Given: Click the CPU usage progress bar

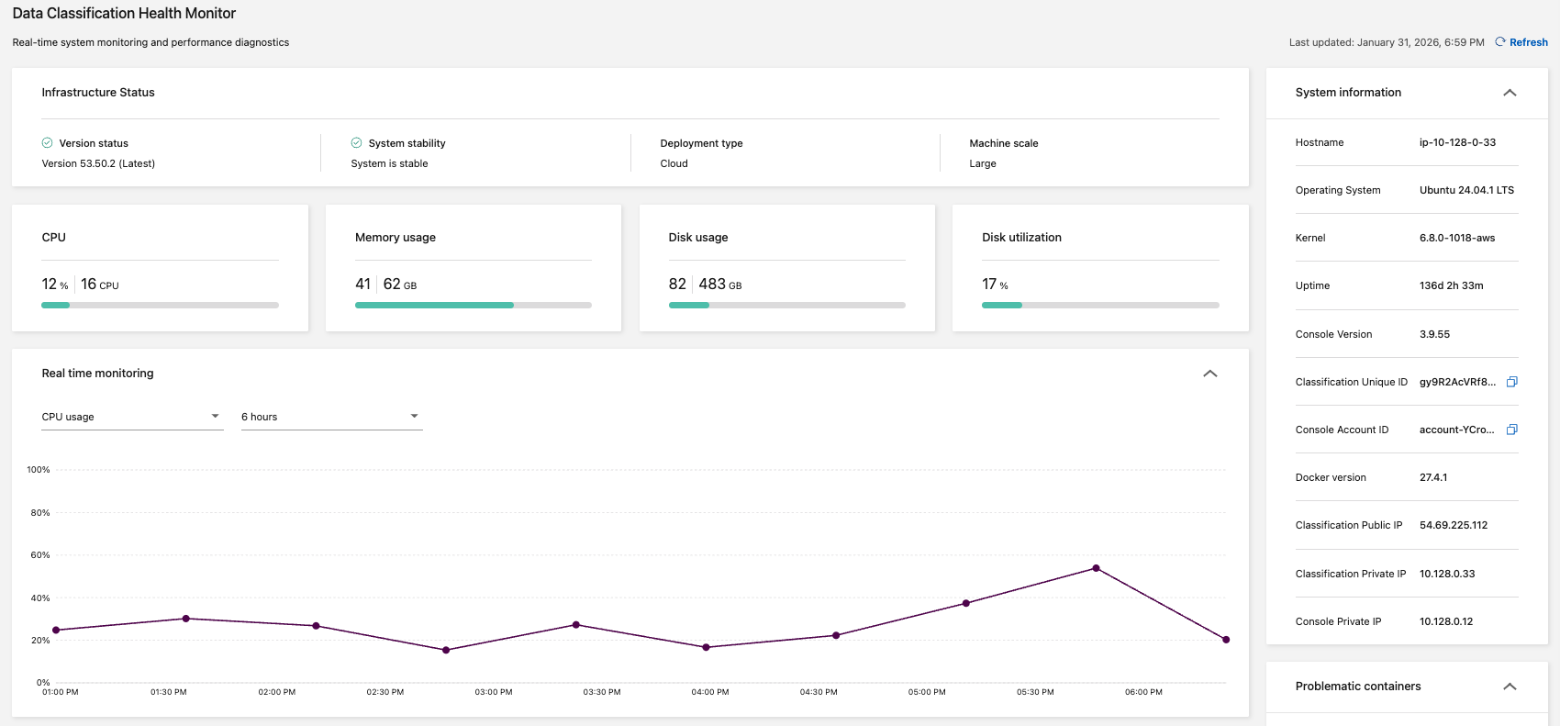Looking at the screenshot, I should pos(160,305).
